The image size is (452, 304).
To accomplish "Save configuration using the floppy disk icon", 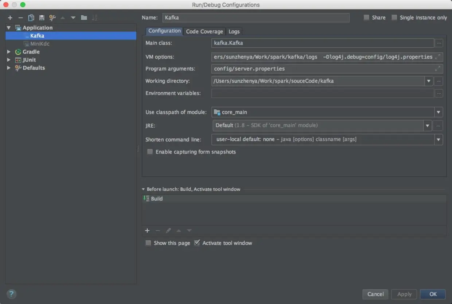I will [42, 17].
